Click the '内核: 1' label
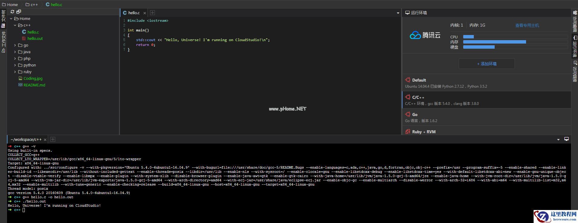 [x=457, y=25]
